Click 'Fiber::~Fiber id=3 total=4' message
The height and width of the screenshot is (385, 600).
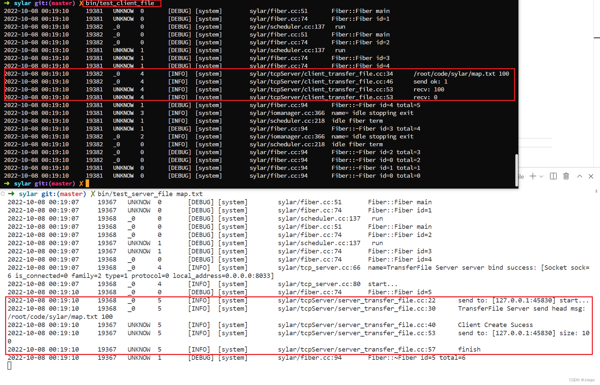coord(376,129)
